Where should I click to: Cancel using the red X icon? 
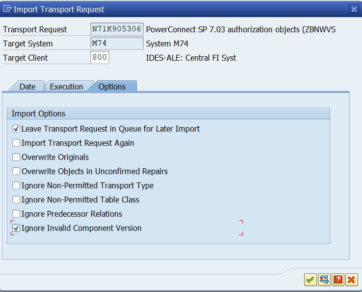pos(351,280)
